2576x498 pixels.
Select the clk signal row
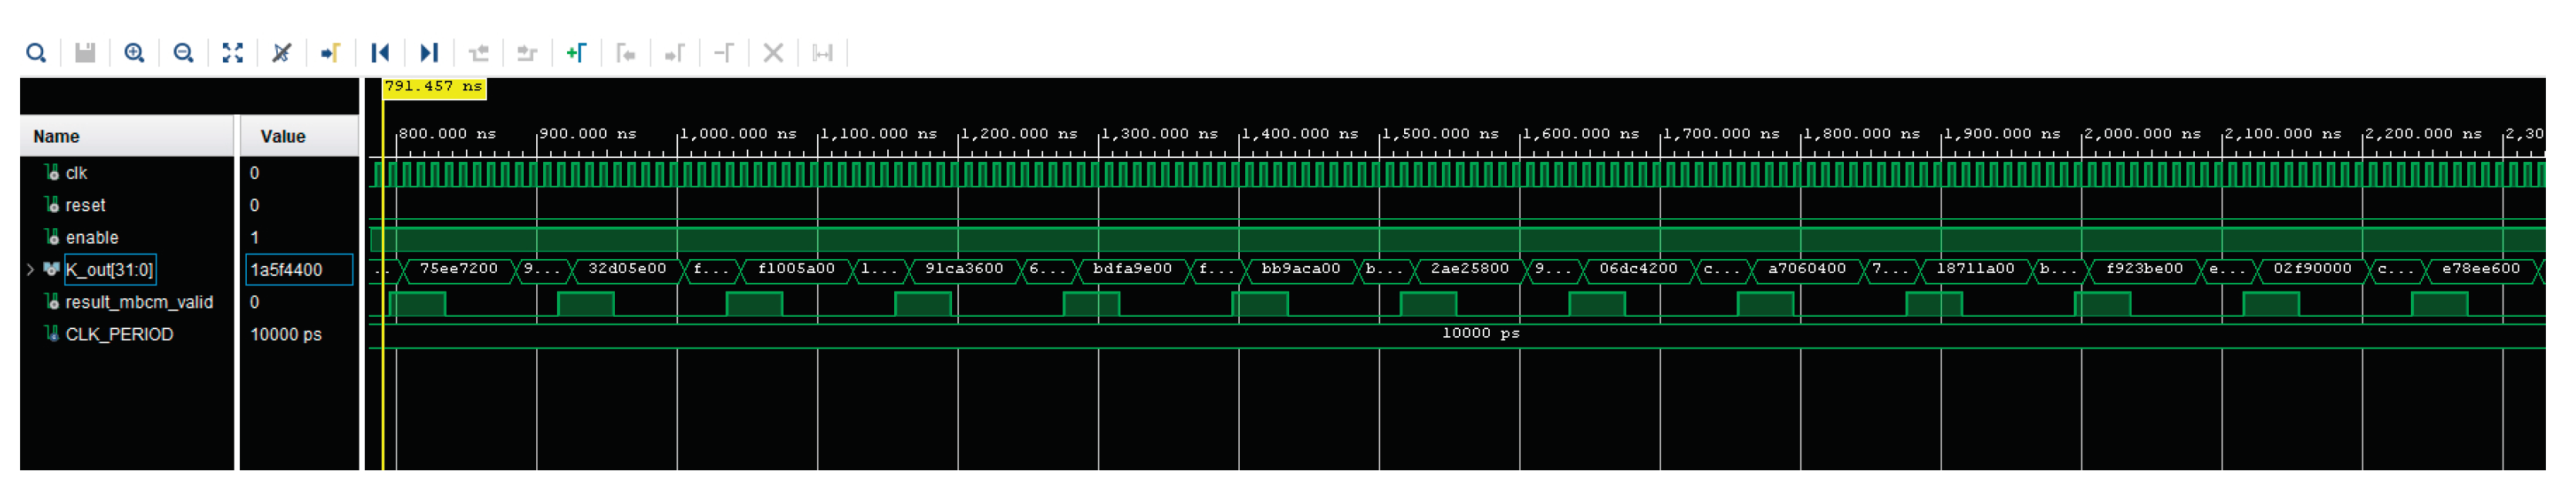tap(76, 173)
